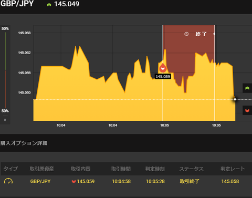Click the 取引終了 status cell

[x=190, y=181]
